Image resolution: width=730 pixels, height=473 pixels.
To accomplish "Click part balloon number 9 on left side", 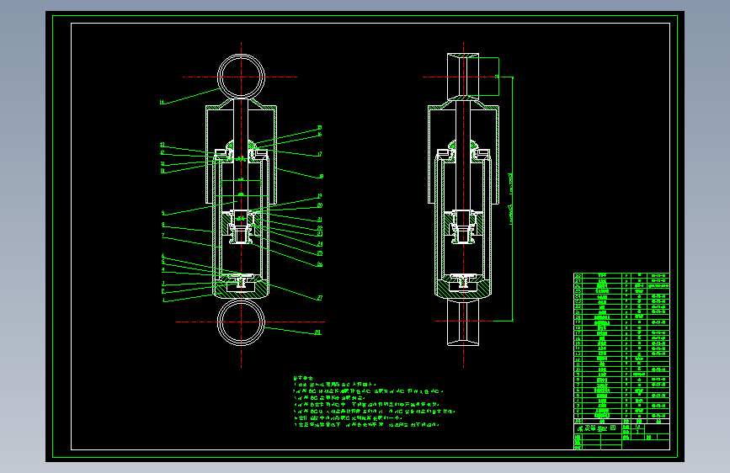I will [x=163, y=213].
